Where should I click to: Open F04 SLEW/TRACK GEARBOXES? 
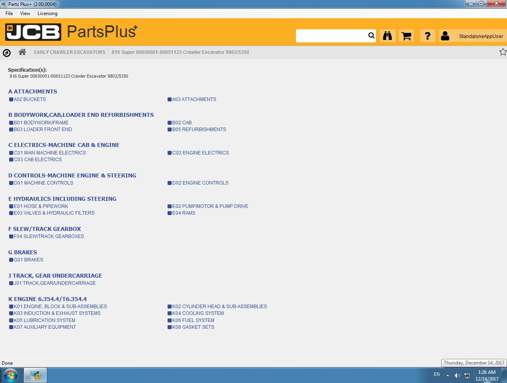pyautogui.click(x=49, y=236)
